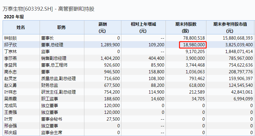This screenshot has height=136, width=255.
Task: Select the name 叶芳
Action: click(x=8, y=119)
